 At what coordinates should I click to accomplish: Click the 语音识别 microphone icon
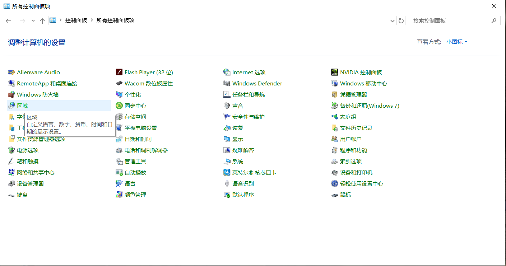coord(227,183)
